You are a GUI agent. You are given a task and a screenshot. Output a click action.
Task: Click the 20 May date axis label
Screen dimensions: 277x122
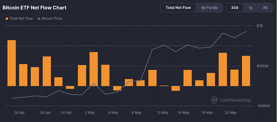[231, 113]
